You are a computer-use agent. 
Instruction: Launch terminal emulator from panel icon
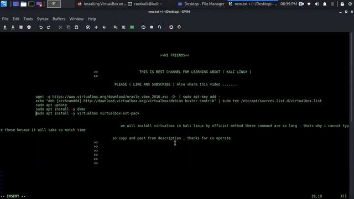(x=32, y=4)
